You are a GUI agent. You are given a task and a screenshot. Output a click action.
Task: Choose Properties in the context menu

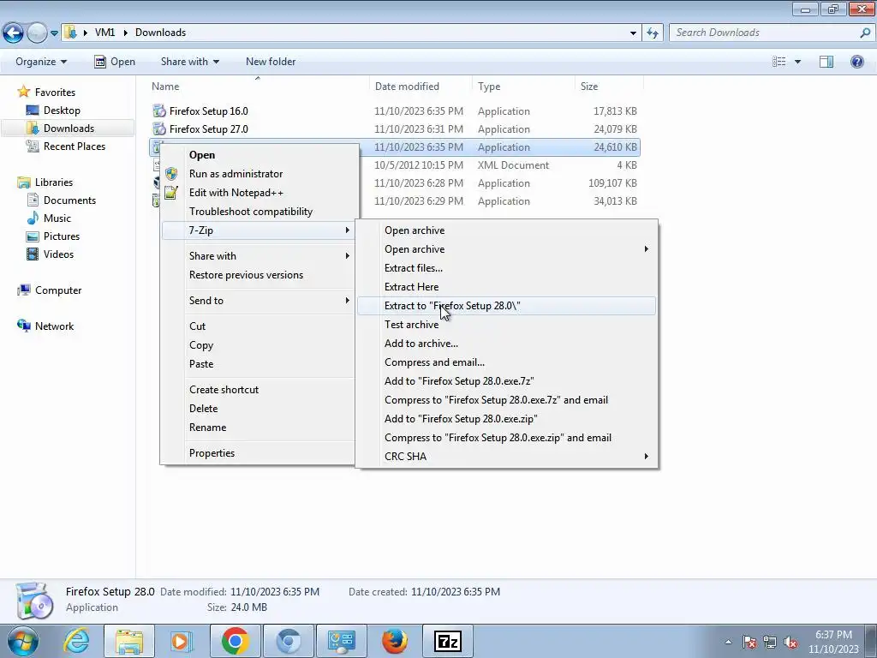[258, 453]
